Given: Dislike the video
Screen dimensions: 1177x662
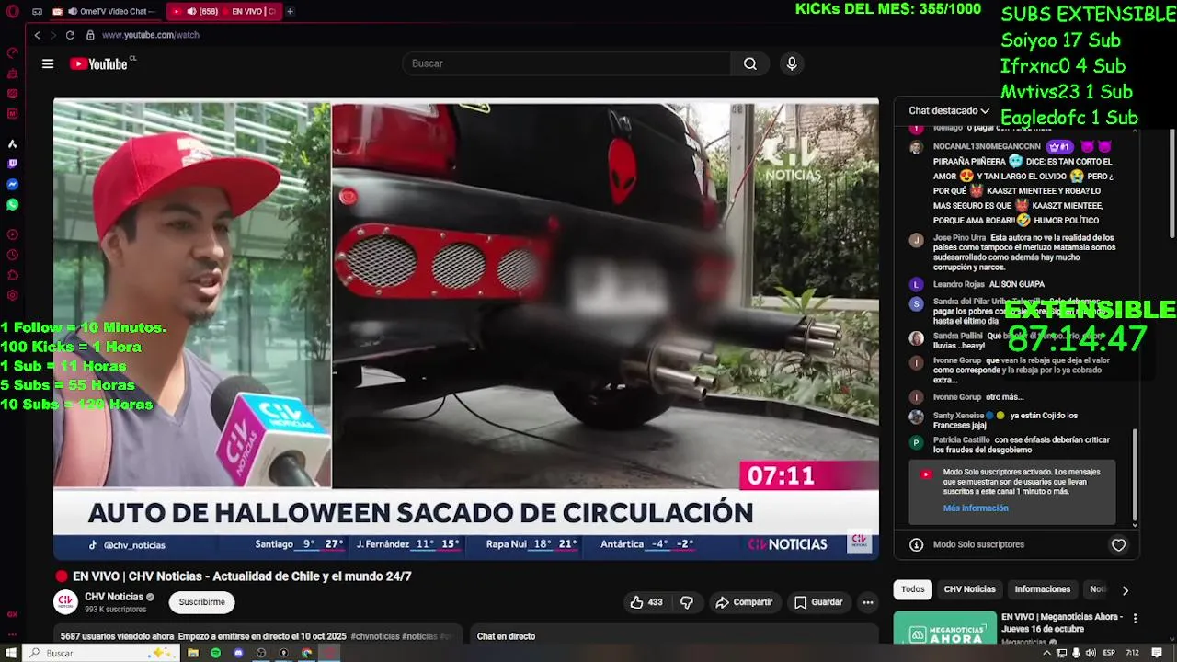Looking at the screenshot, I should coord(686,602).
